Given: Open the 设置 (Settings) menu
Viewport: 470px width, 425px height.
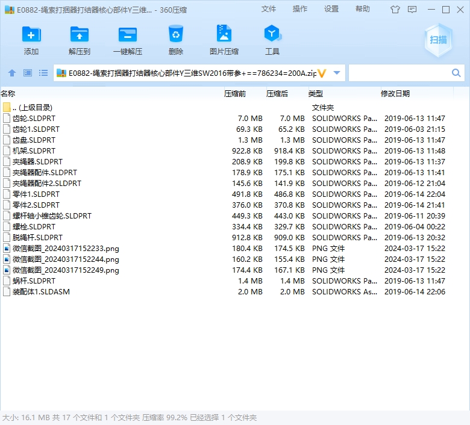Looking at the screenshot, I should click(331, 9).
